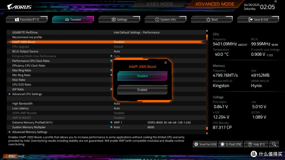Click the settings list scrollbar thumb
Screen dimensions: 285x160
click(x=207, y=37)
